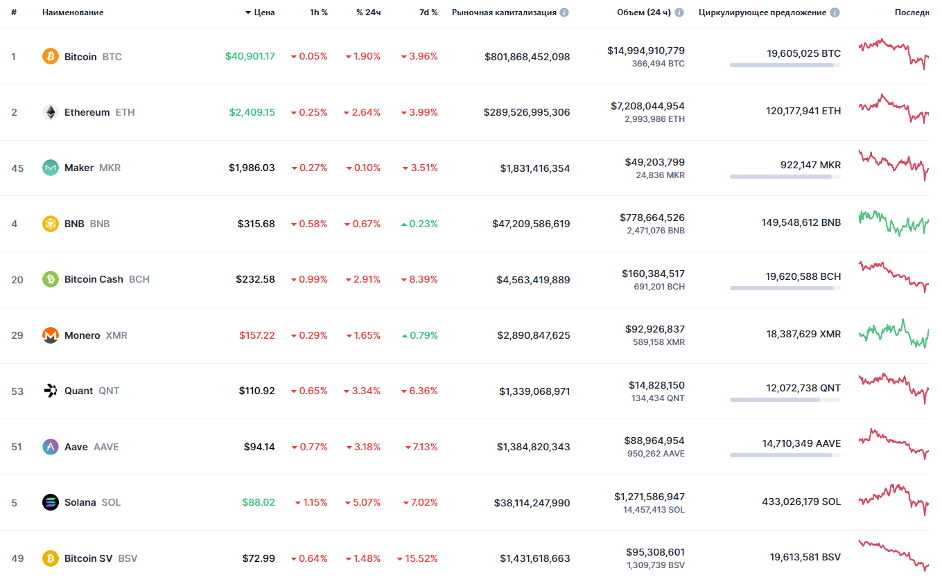The height and width of the screenshot is (584, 942).
Task: Open Solana 7-day sparkline chart
Action: [893, 499]
